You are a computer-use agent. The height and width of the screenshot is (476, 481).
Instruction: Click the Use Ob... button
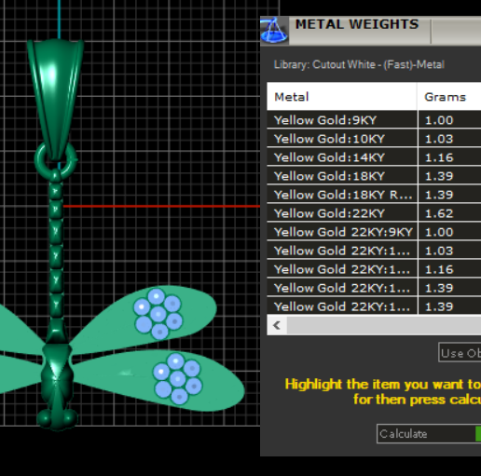[460, 352]
